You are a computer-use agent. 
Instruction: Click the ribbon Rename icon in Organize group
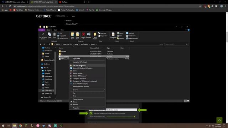pyautogui.click(x=89, y=34)
